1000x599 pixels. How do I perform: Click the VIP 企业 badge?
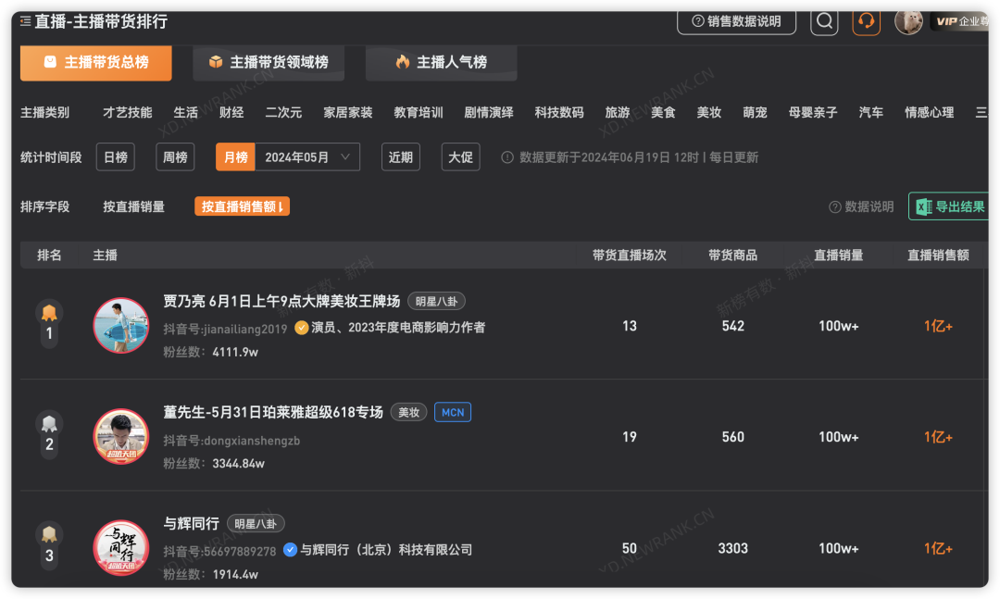(x=962, y=21)
